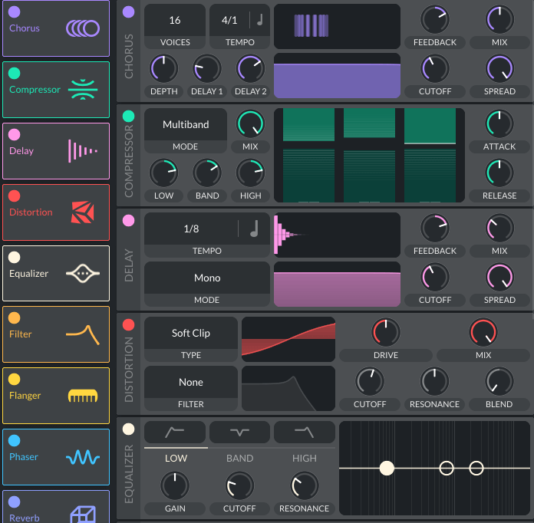
Task: Open the Distortion Soft Clip type selector
Action: 191,333
